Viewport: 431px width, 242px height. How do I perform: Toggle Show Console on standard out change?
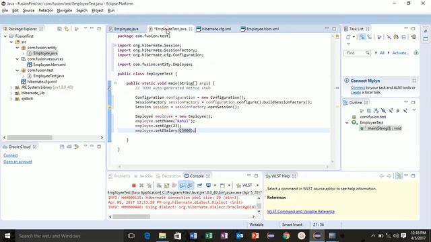point(182,186)
